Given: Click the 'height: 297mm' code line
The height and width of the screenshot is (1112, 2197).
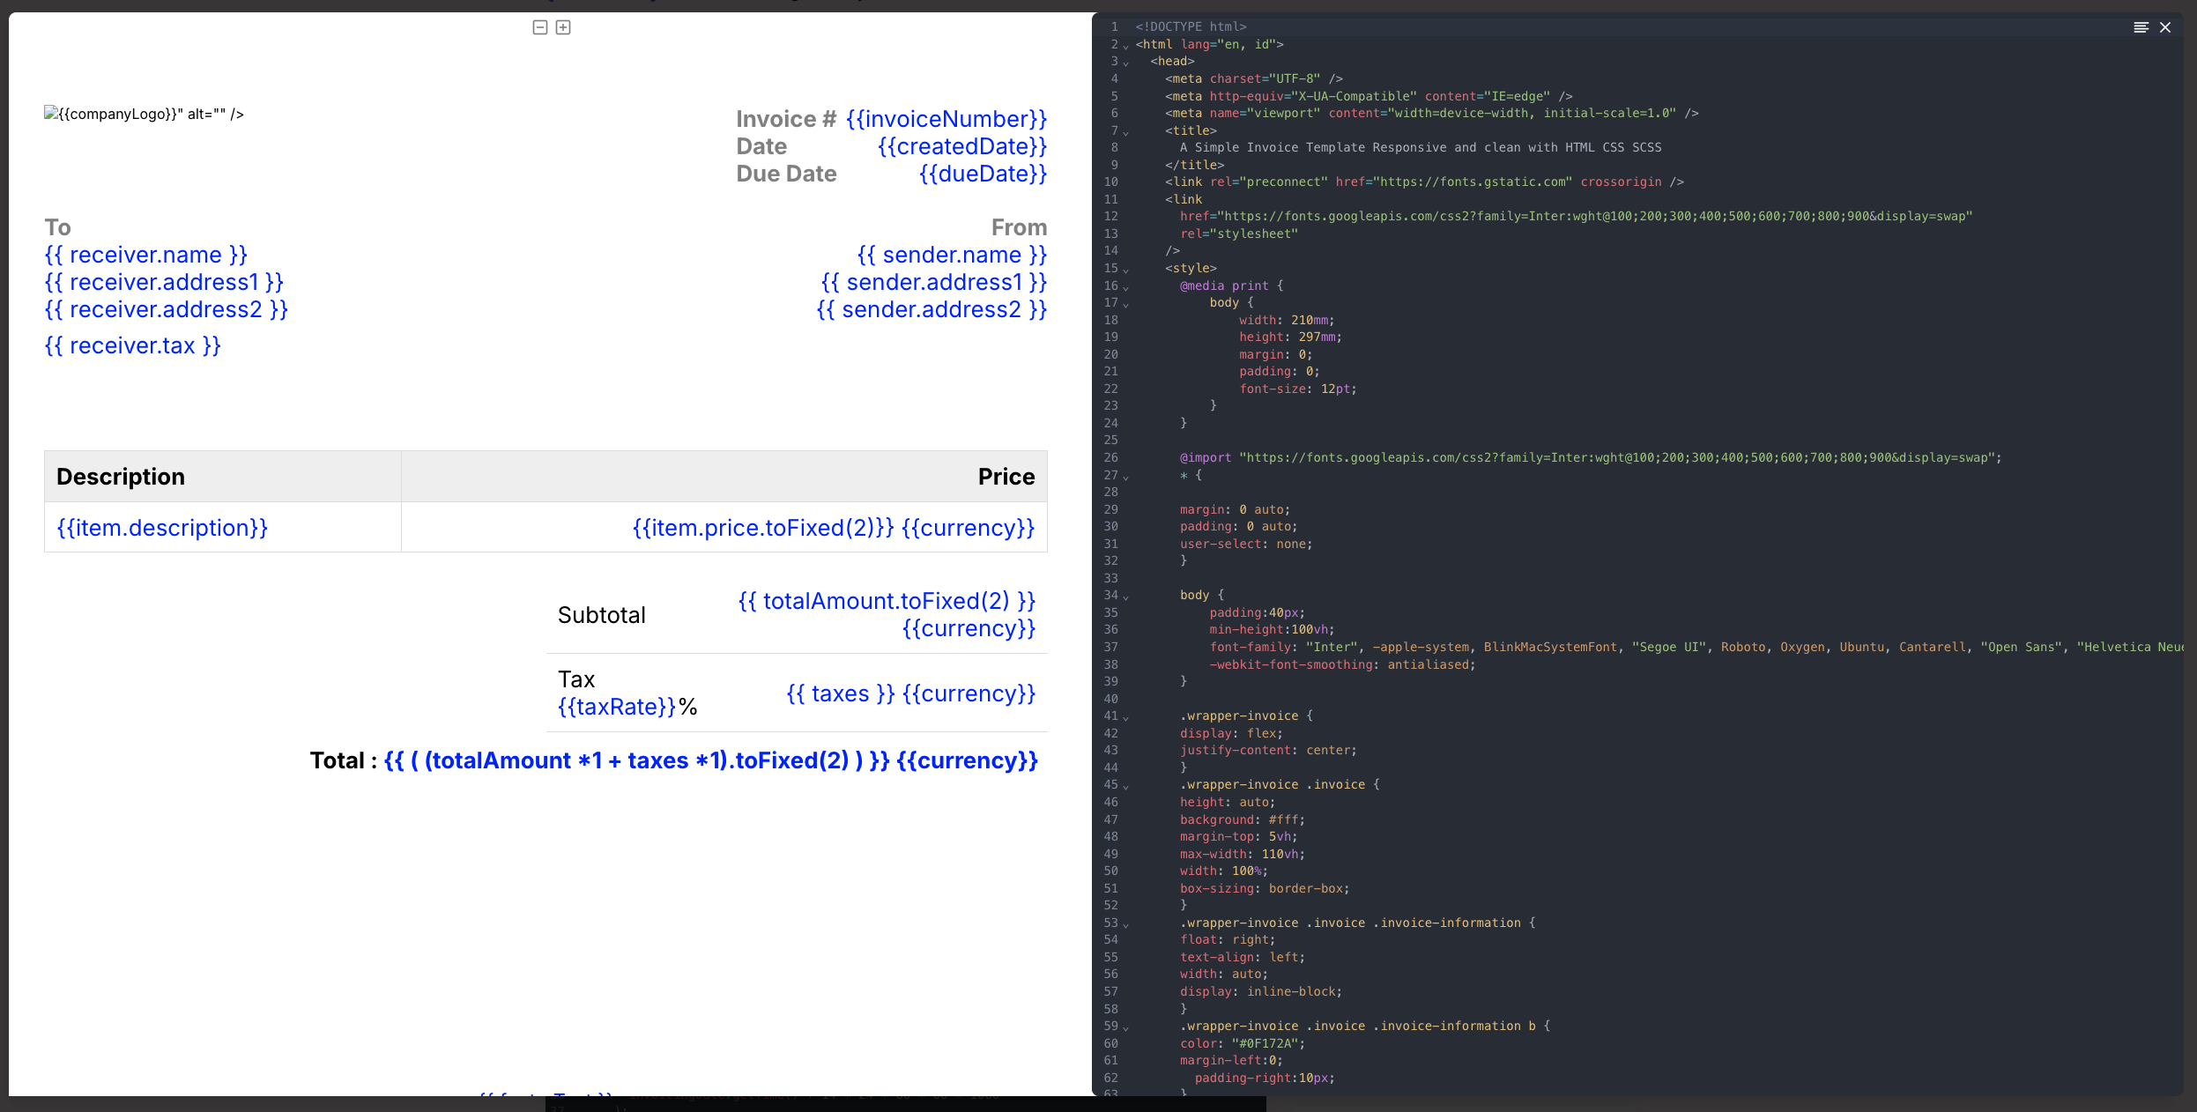Looking at the screenshot, I should point(1290,337).
